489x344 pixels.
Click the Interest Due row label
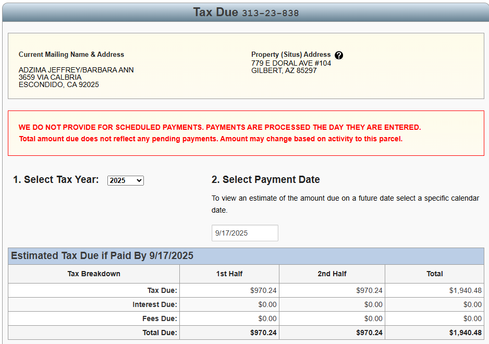pos(154,304)
